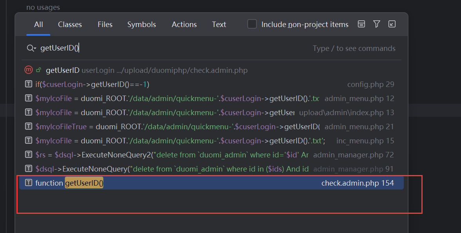Viewport: 461px width, 233px height.
Task: Open the inc_menu.php 15 result
Action: [211, 141]
